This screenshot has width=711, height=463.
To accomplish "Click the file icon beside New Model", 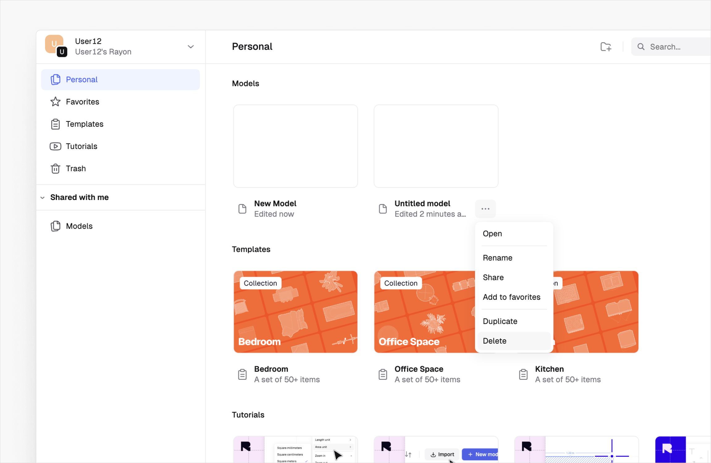I will pyautogui.click(x=242, y=209).
